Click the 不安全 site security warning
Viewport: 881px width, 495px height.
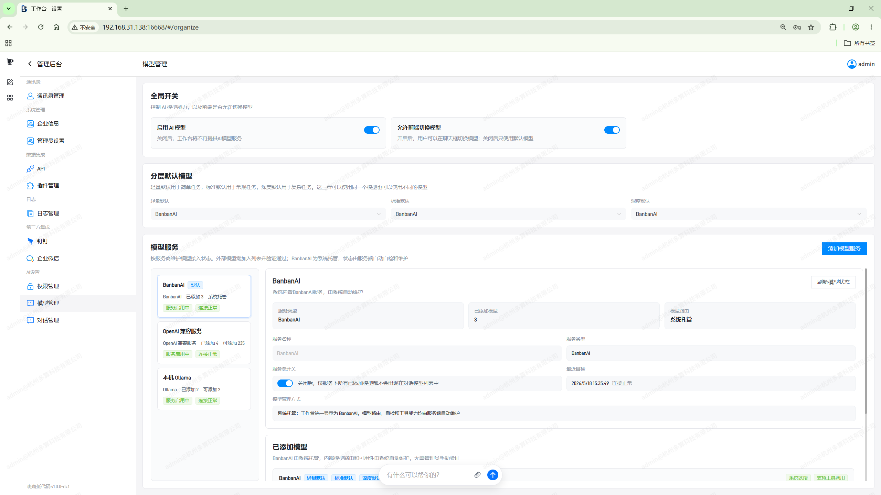[x=84, y=27]
